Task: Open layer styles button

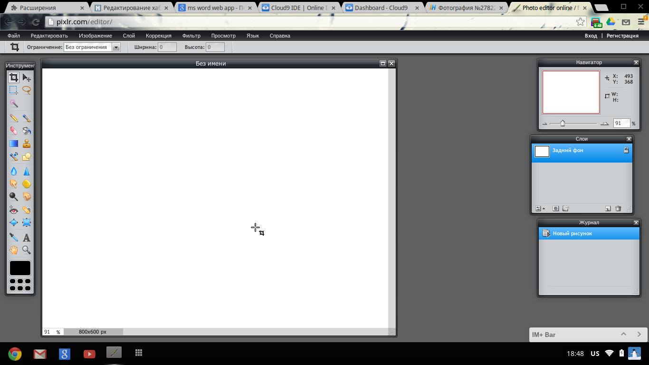Action: pos(565,209)
